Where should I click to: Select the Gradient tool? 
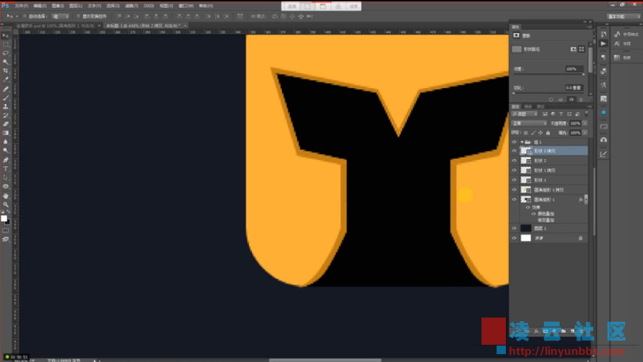point(6,133)
